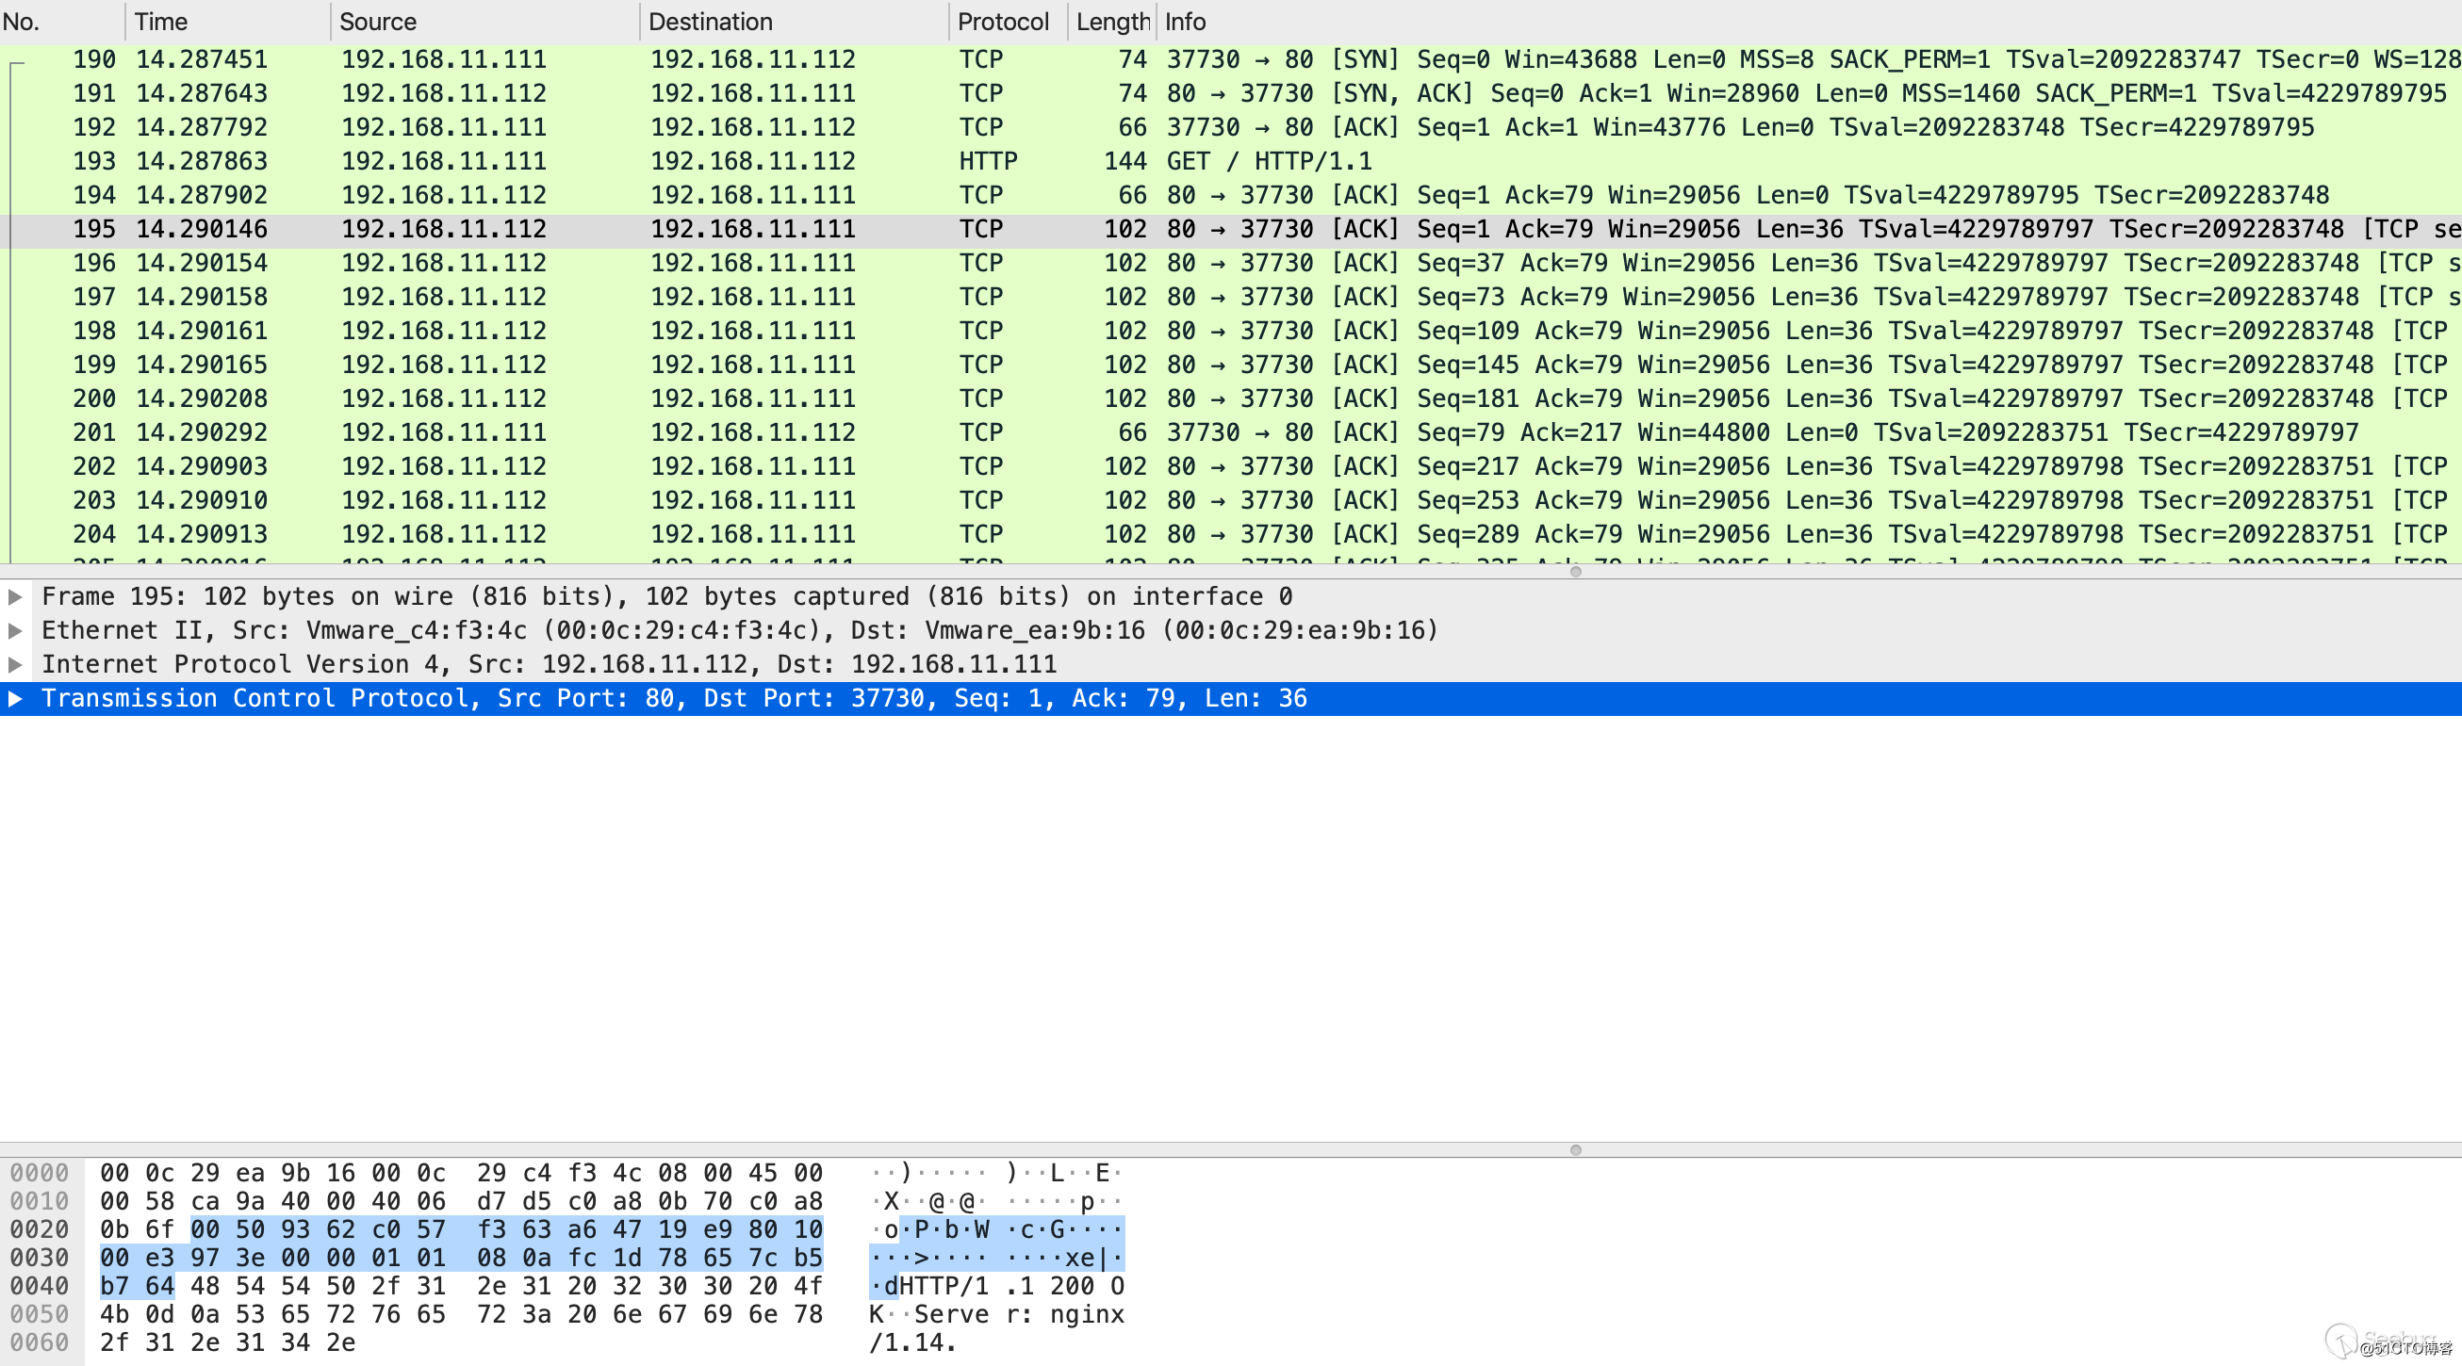Sort packets by the Destination column
Image resolution: width=2462 pixels, height=1366 pixels.
pyautogui.click(x=709, y=21)
